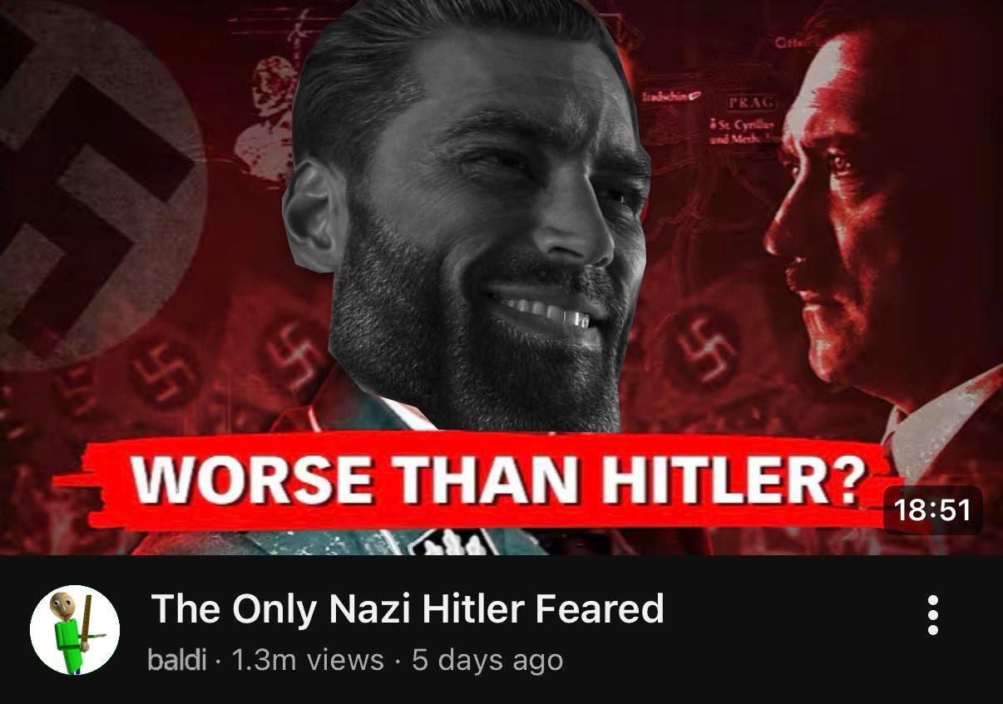This screenshot has height=704, width=1003.
Task: Open video titled The Only Nazi Hitler Feared
Action: pos(408,608)
